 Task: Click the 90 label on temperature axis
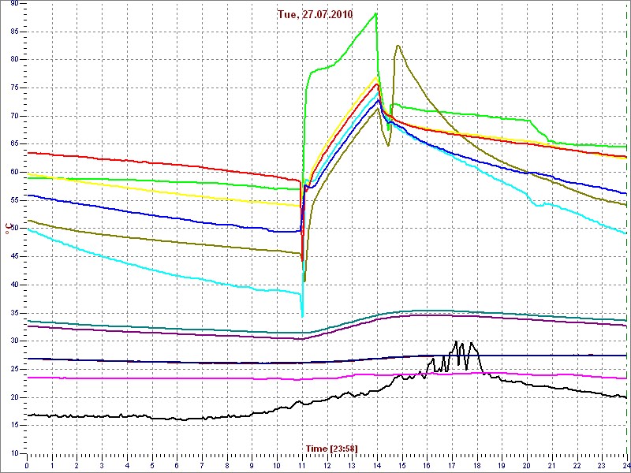[x=14, y=3]
